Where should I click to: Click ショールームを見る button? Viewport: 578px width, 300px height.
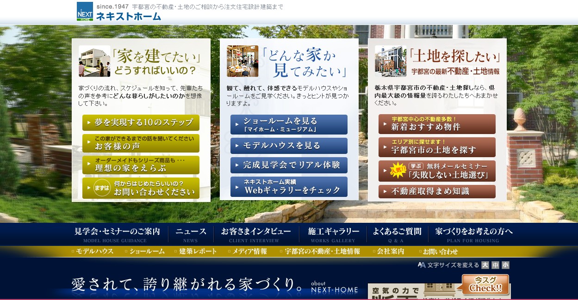289,124
